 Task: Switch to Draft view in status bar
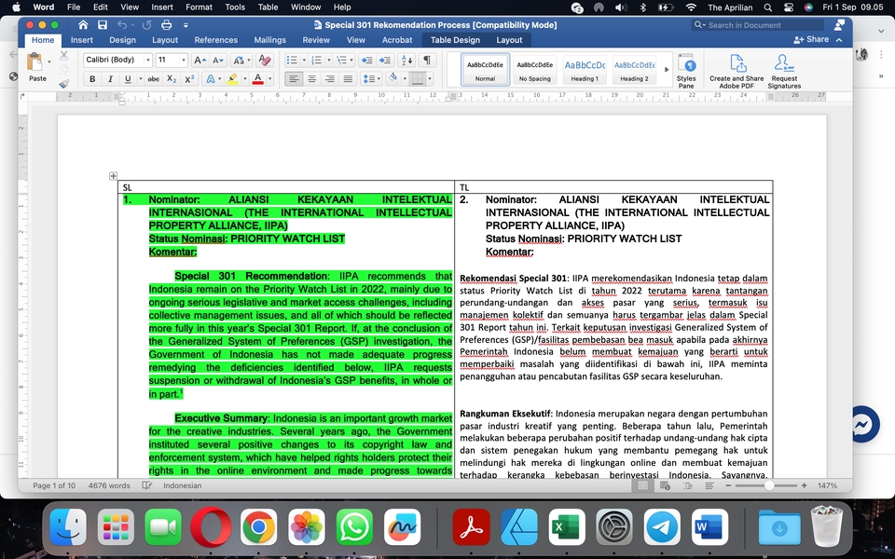[x=709, y=485]
